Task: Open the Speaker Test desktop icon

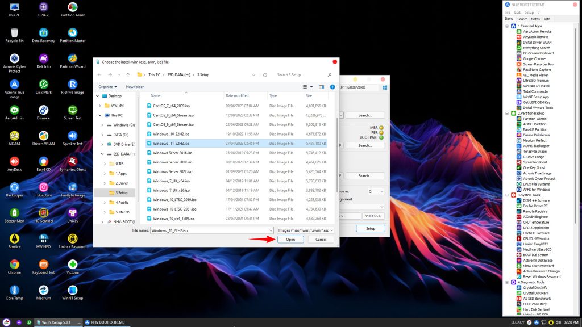Action: [x=73, y=139]
